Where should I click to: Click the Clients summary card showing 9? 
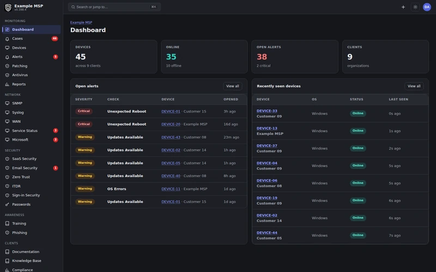pyautogui.click(x=385, y=57)
